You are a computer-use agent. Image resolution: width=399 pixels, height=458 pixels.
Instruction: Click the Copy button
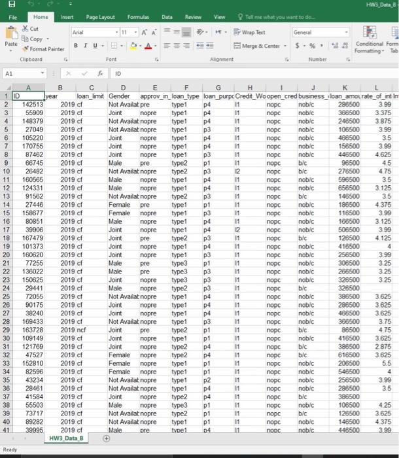pos(32,39)
